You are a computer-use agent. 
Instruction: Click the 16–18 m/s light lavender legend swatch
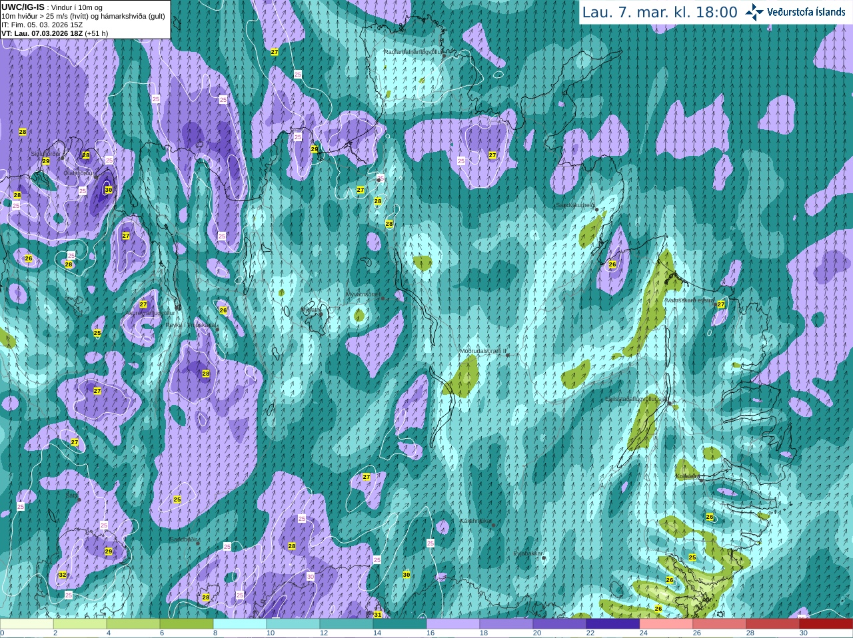[x=453, y=624]
